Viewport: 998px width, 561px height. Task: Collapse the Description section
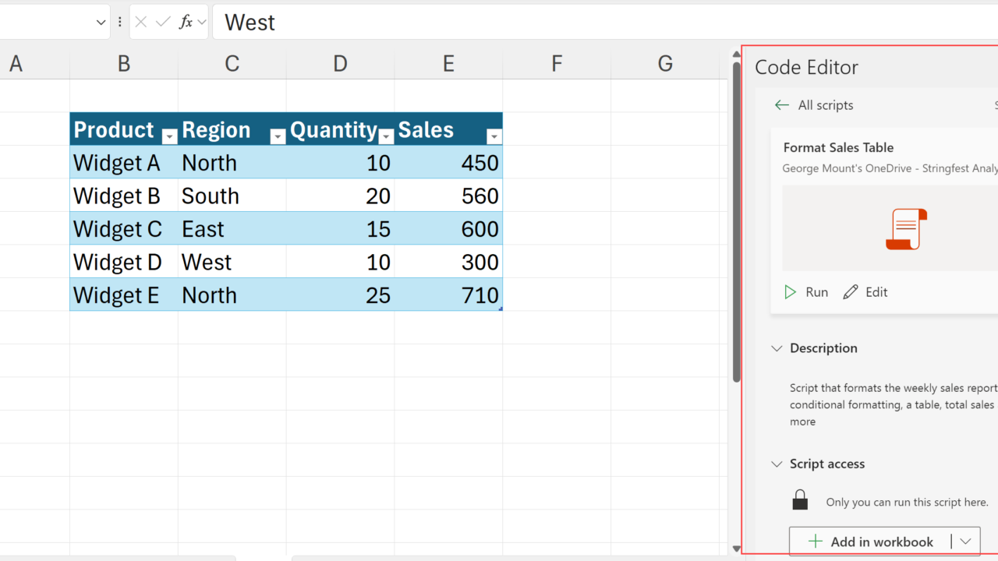(777, 348)
